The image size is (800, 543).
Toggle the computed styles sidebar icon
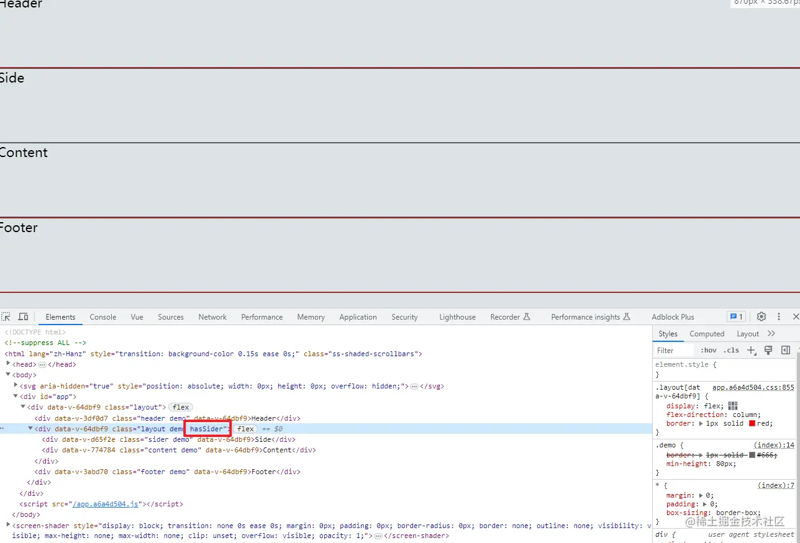[x=786, y=350]
